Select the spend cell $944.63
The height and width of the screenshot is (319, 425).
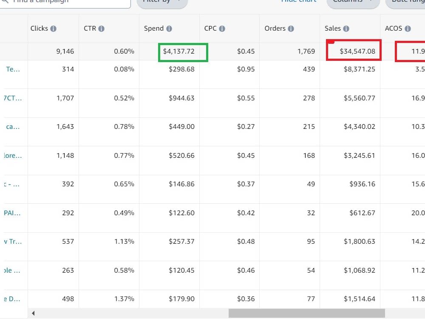point(181,98)
